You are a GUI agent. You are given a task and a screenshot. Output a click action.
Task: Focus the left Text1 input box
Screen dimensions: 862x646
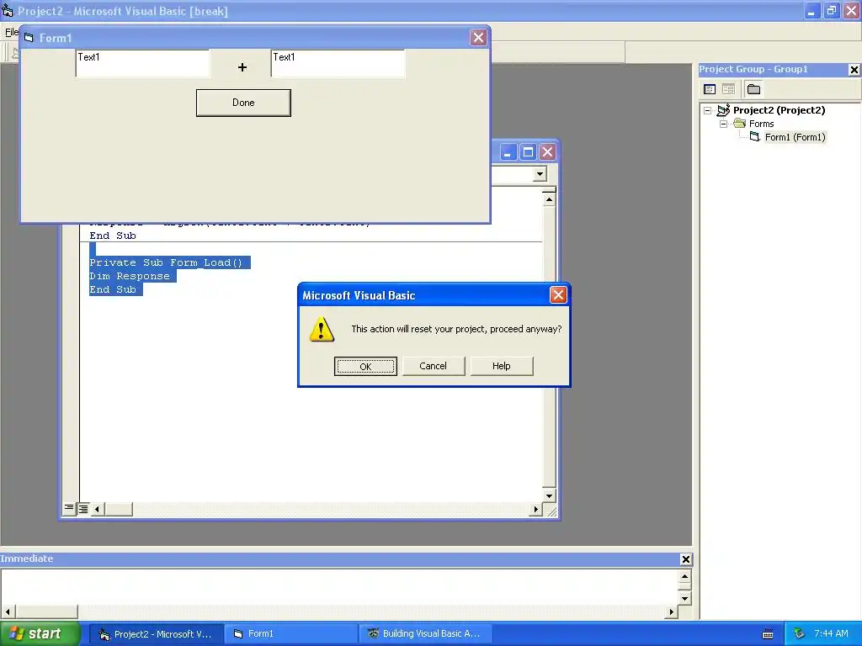pos(142,64)
